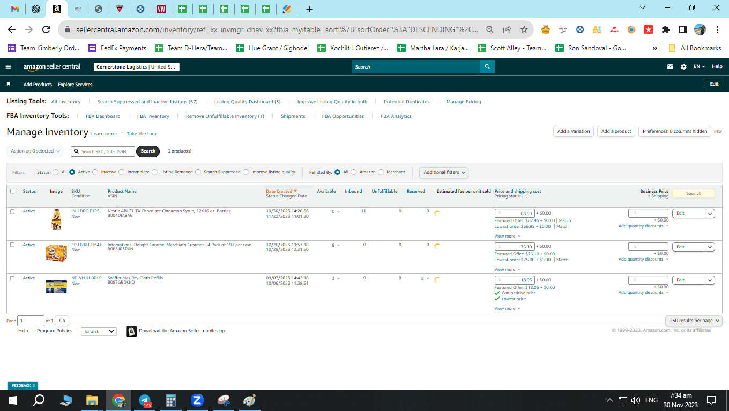Go to Shipments under FBA Inventory Tools
This screenshot has width=729, height=411.
(x=293, y=116)
